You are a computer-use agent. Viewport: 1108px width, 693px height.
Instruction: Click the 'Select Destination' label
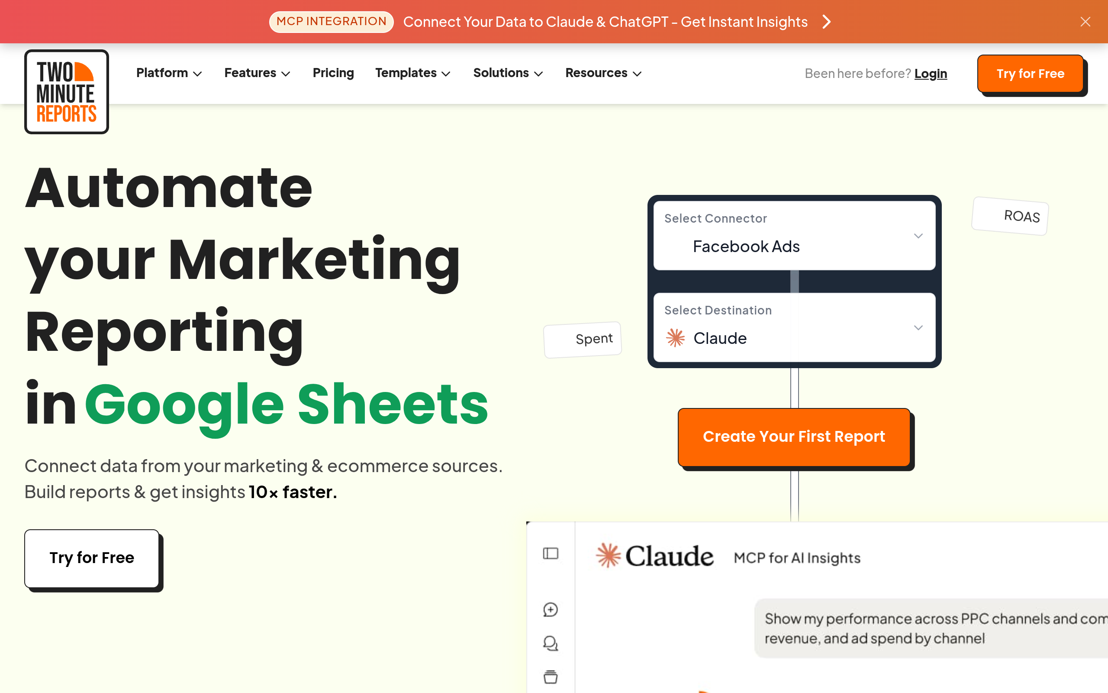(718, 310)
